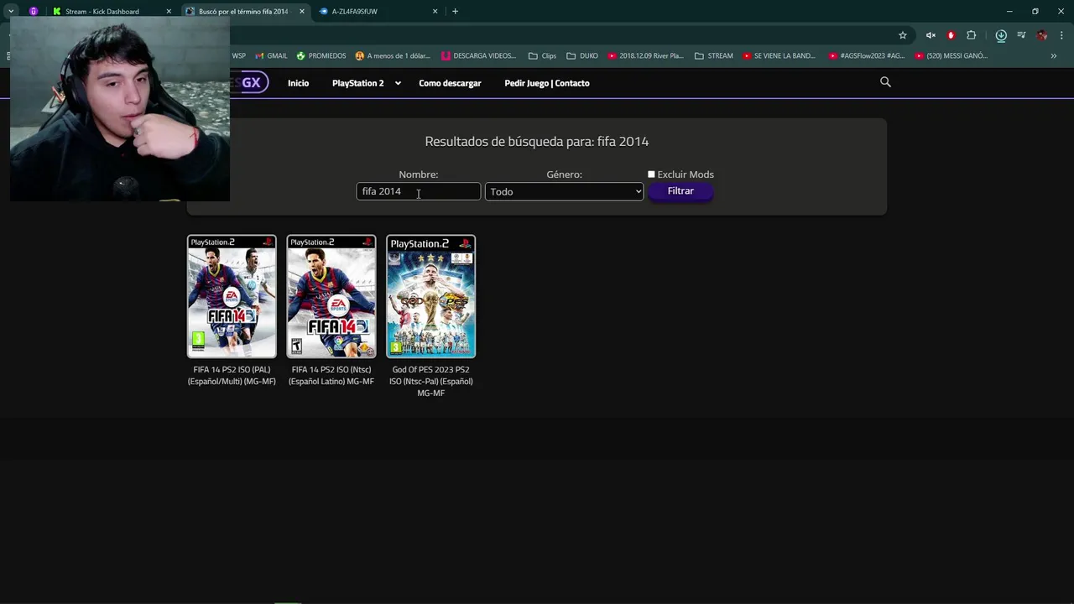Open the #AGSFlow2023 bookmark
Viewport: 1074px width, 604px height.
click(867, 56)
